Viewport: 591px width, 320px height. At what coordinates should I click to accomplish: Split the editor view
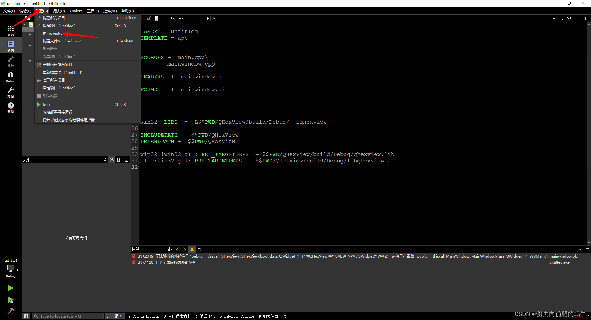[x=587, y=18]
